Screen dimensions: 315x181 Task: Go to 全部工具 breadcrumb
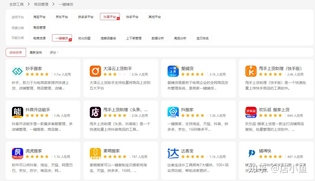click(16, 4)
